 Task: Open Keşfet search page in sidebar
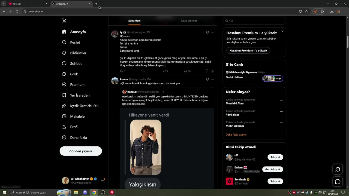[x=71, y=42]
